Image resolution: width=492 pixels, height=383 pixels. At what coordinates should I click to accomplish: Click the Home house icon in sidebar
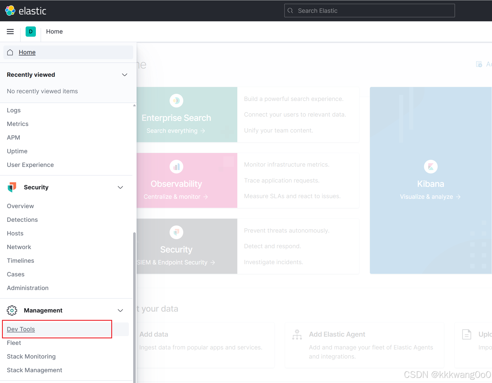pyautogui.click(x=10, y=52)
